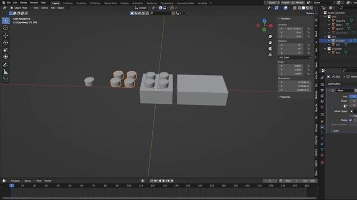Select the Add Cube tool
This screenshot has height=200, width=357.
[x=6, y=80]
